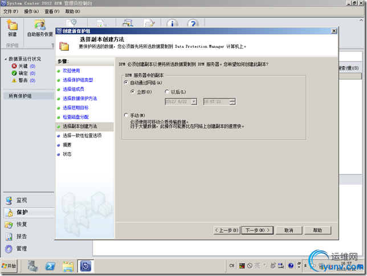This screenshot has height=276, width=367.
Task: Click the CH language indicator in tray
Action: 232,266
